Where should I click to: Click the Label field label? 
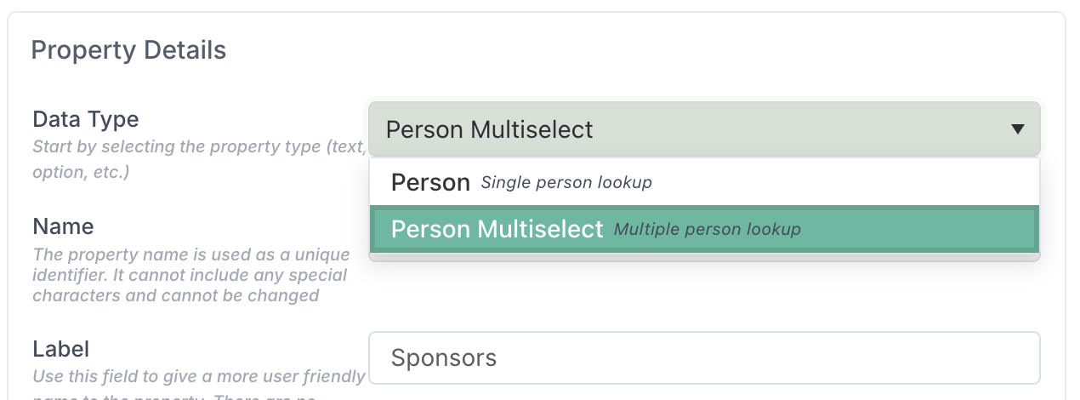coord(61,349)
